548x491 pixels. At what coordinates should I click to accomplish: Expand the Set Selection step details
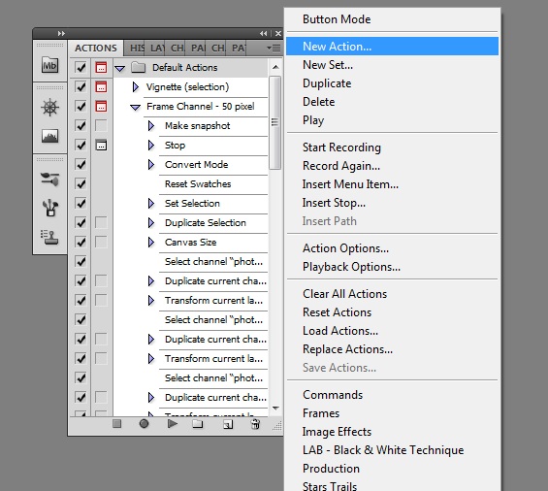(x=151, y=203)
